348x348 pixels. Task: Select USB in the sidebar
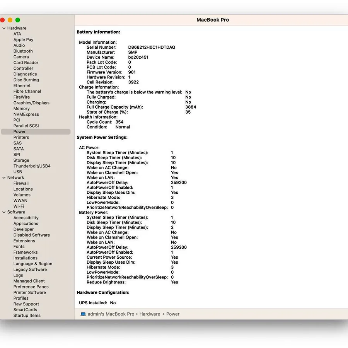click(x=17, y=172)
